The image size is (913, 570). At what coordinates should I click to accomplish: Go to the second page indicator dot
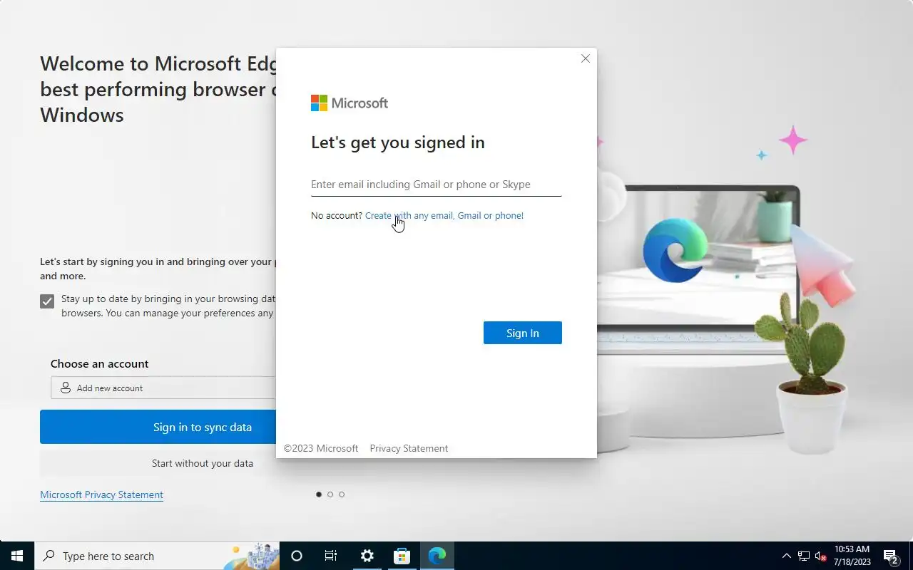[x=330, y=494]
